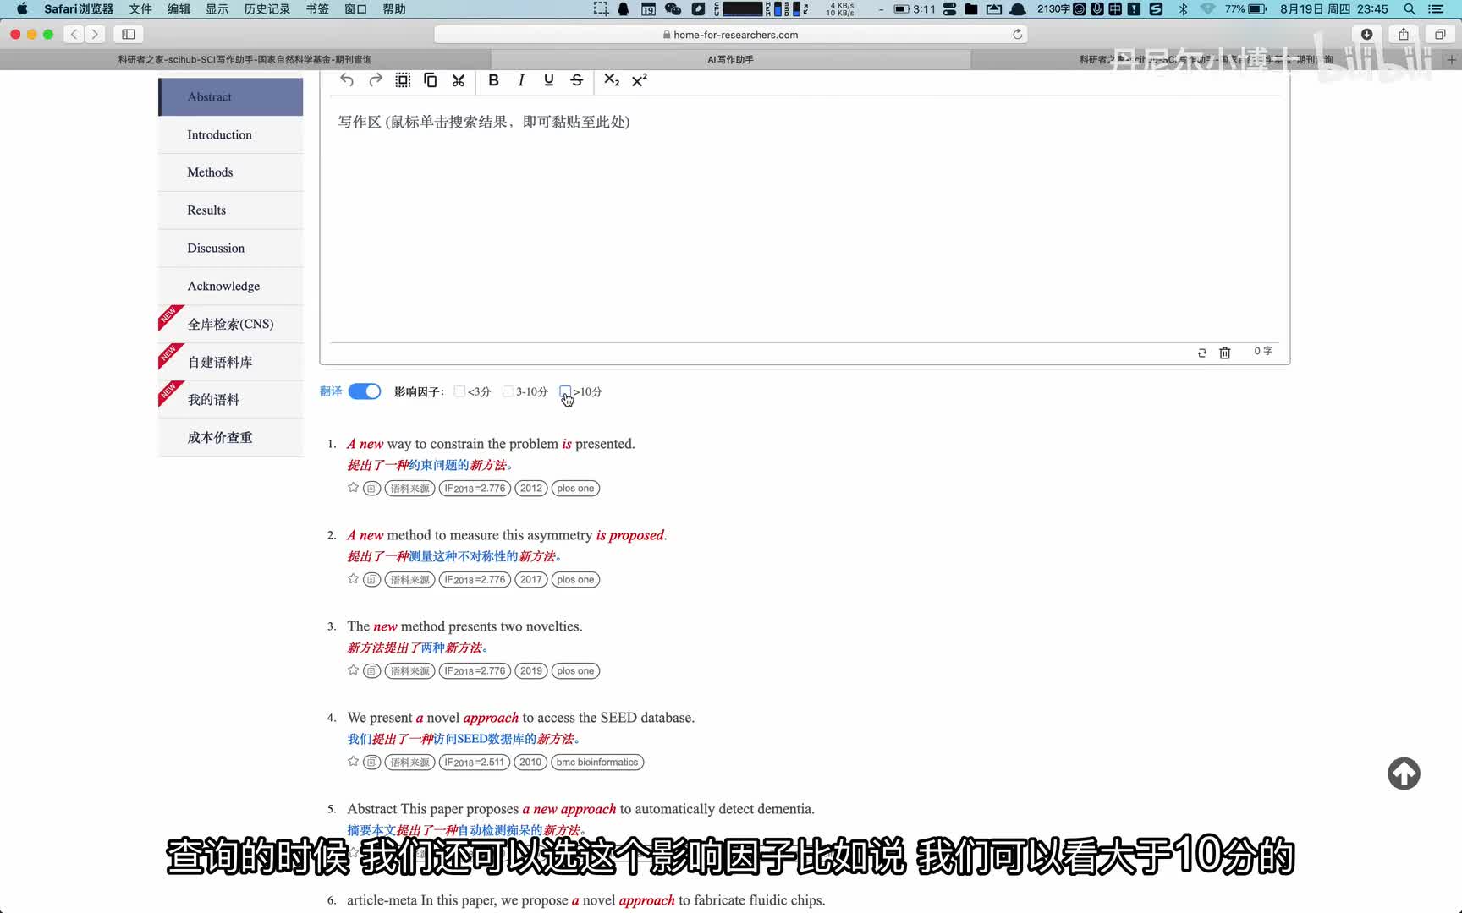Screen dimensions: 1462x913
Task: Open the 历史记录 menu in menu bar
Action: click(267, 9)
